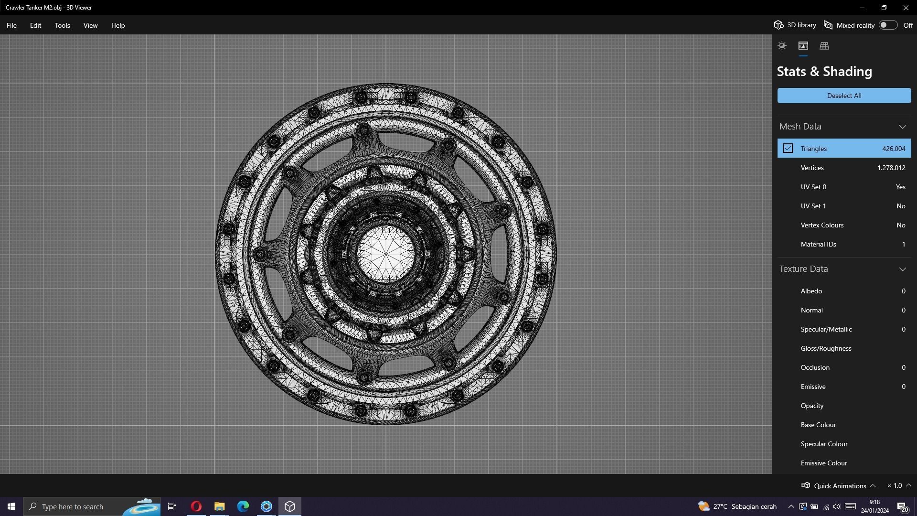Click the network tray icon
Image resolution: width=917 pixels, height=516 pixels.
(826, 506)
